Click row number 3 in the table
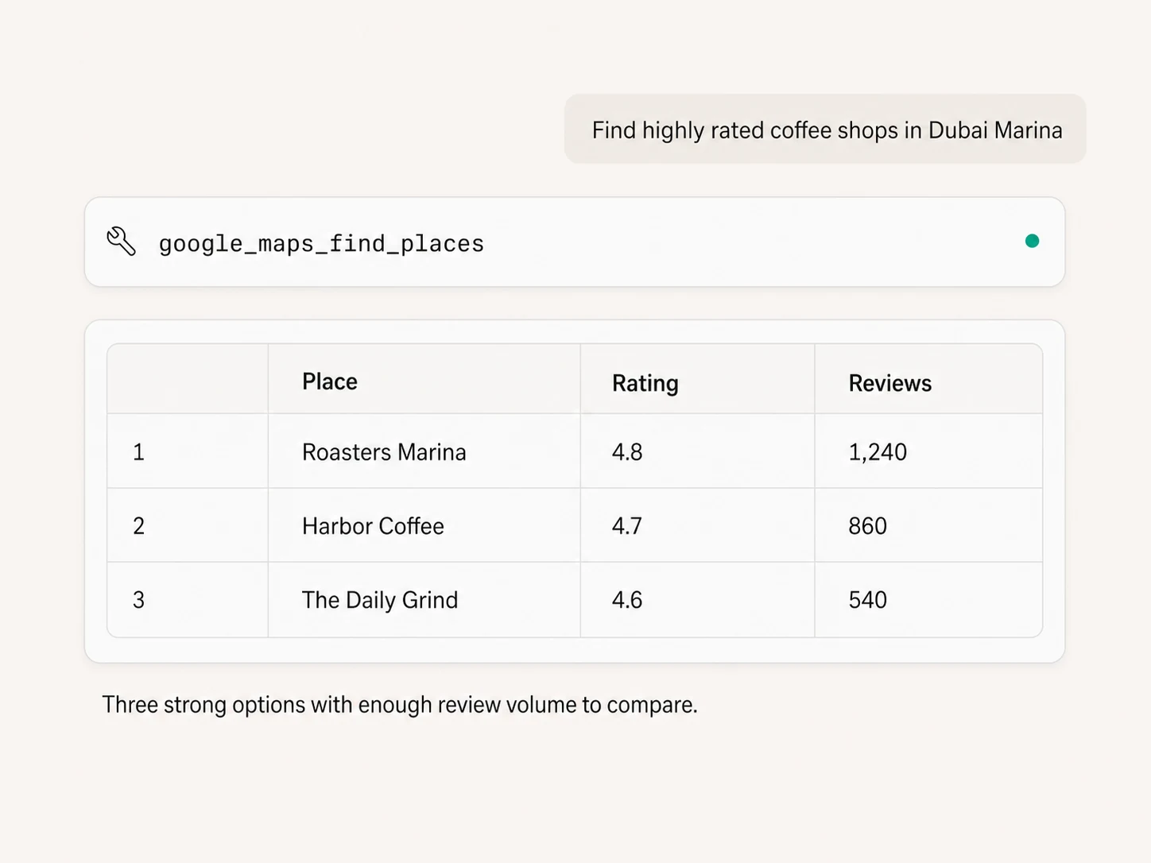The height and width of the screenshot is (863, 1151). (138, 600)
